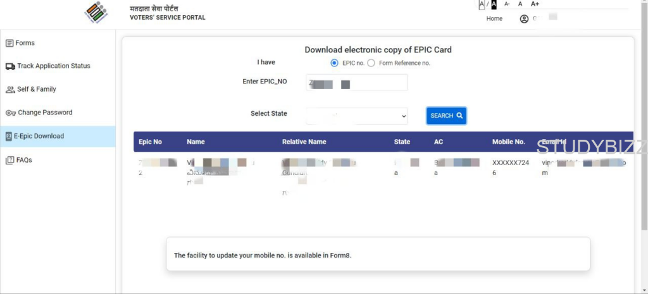This screenshot has height=294, width=648.
Task: Select the EPIC no. radio button
Action: pos(335,63)
